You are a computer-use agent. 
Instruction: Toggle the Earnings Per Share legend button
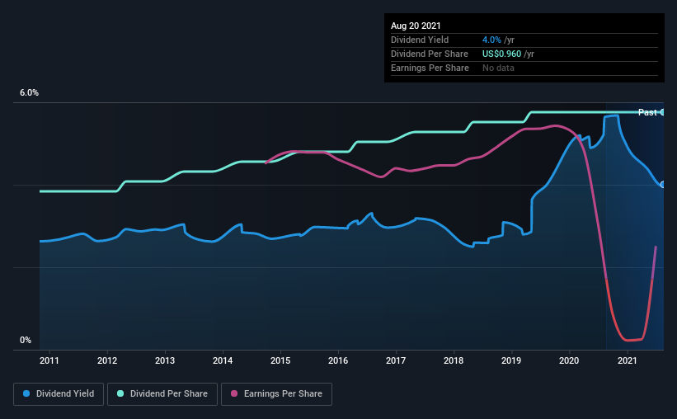tap(277, 394)
